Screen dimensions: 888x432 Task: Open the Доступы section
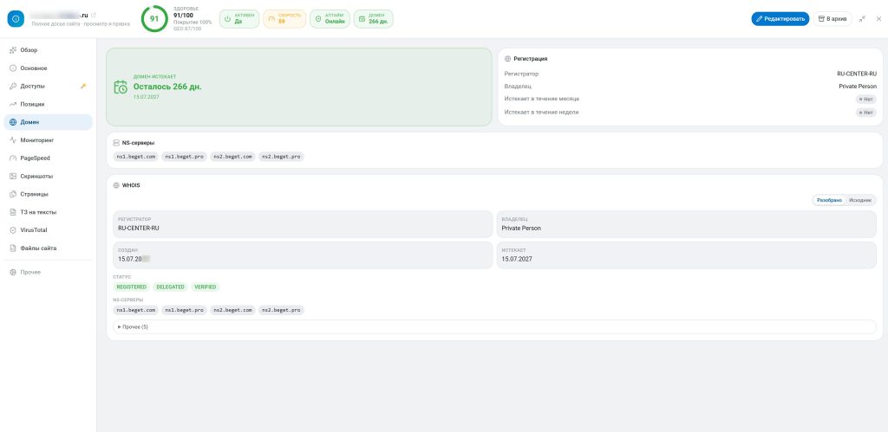click(x=49, y=87)
